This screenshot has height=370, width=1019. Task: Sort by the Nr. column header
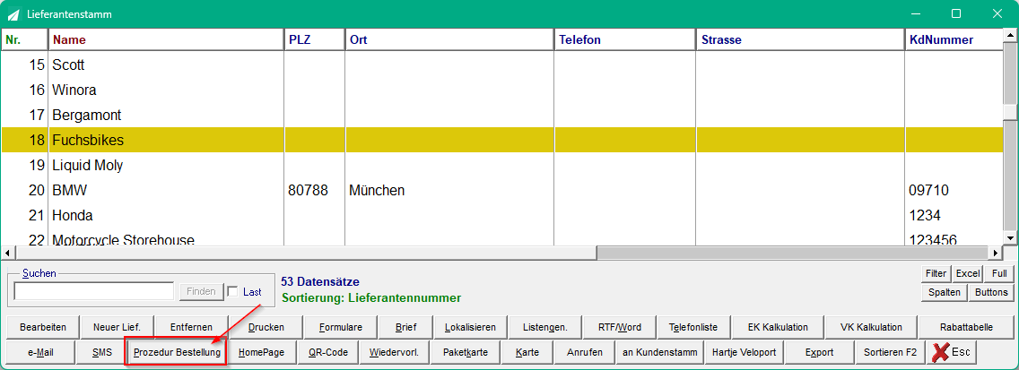click(x=25, y=39)
